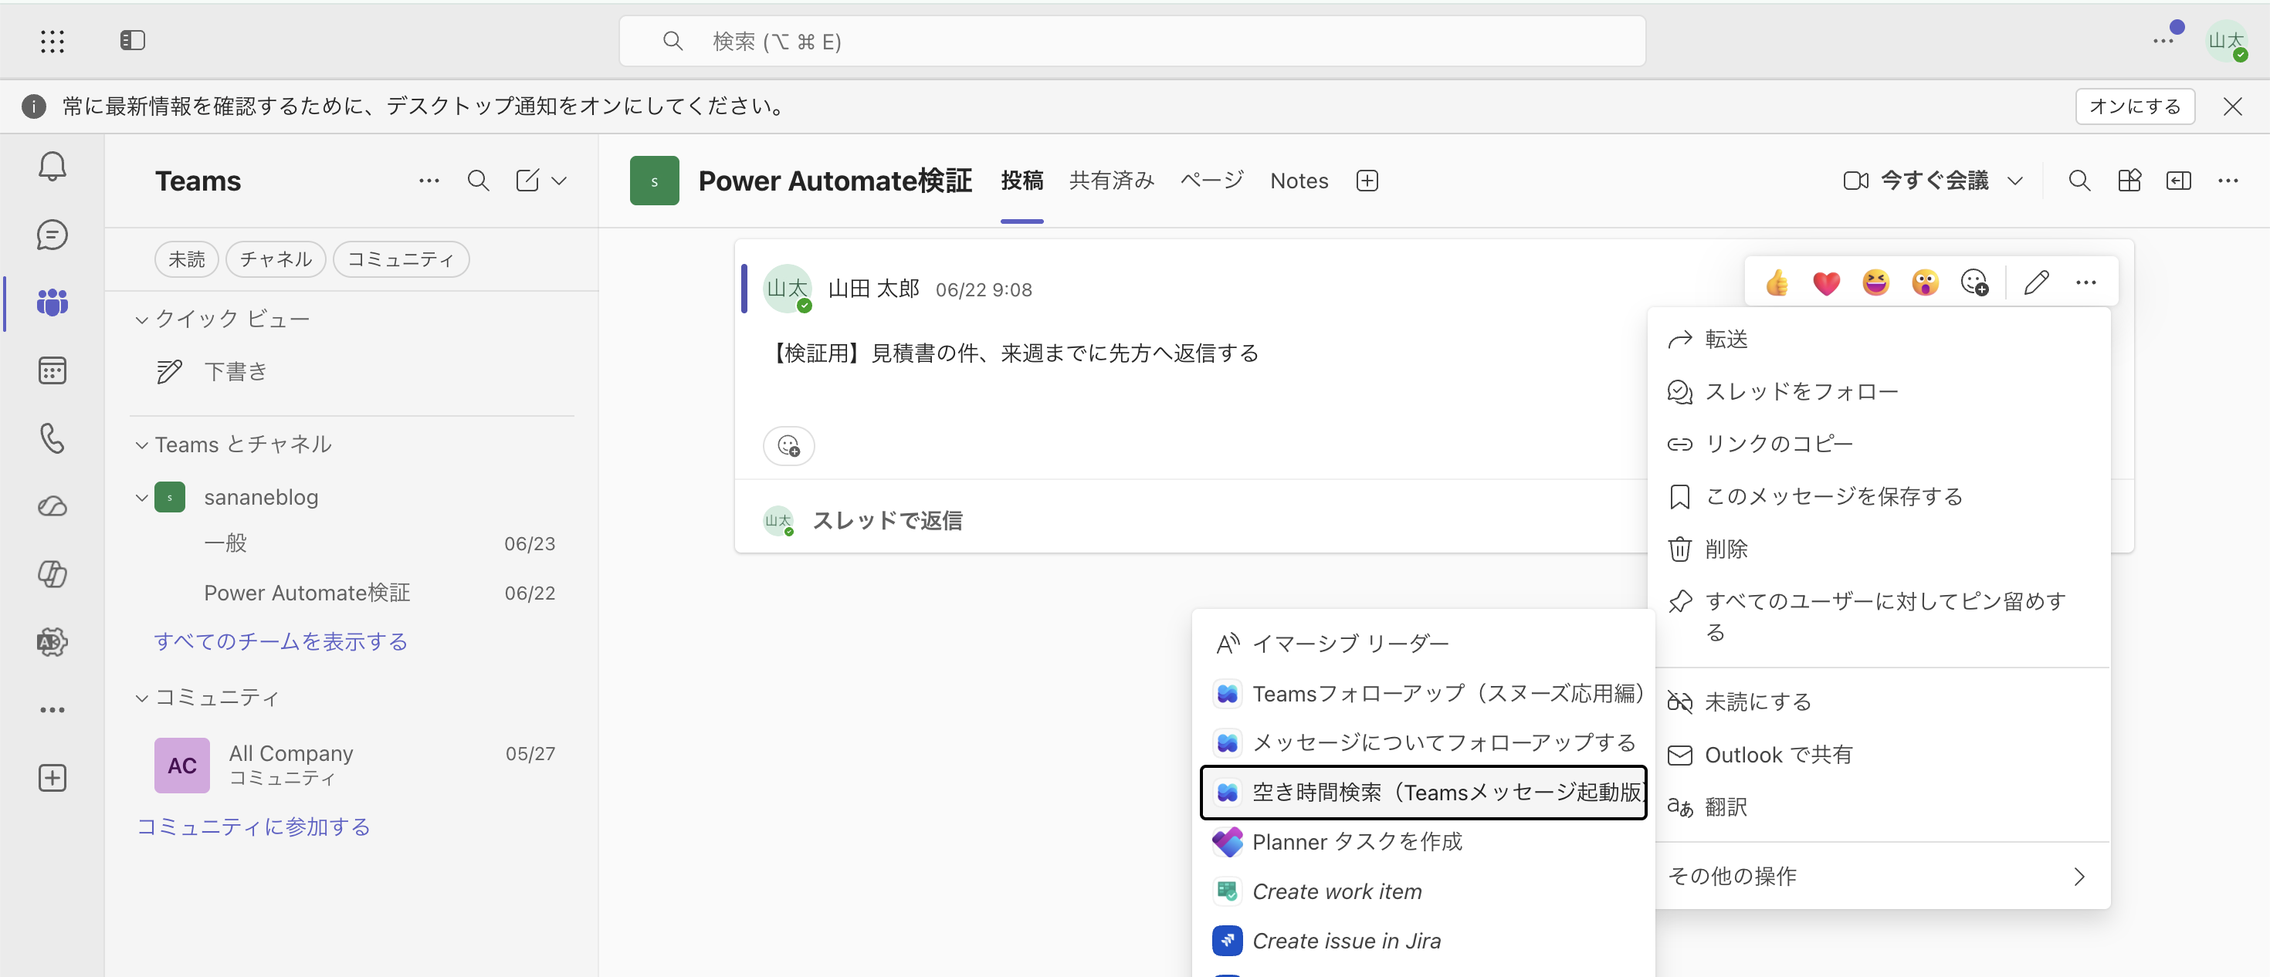Switch to the 共有済み tab
The width and height of the screenshot is (2270, 977).
pyautogui.click(x=1111, y=181)
